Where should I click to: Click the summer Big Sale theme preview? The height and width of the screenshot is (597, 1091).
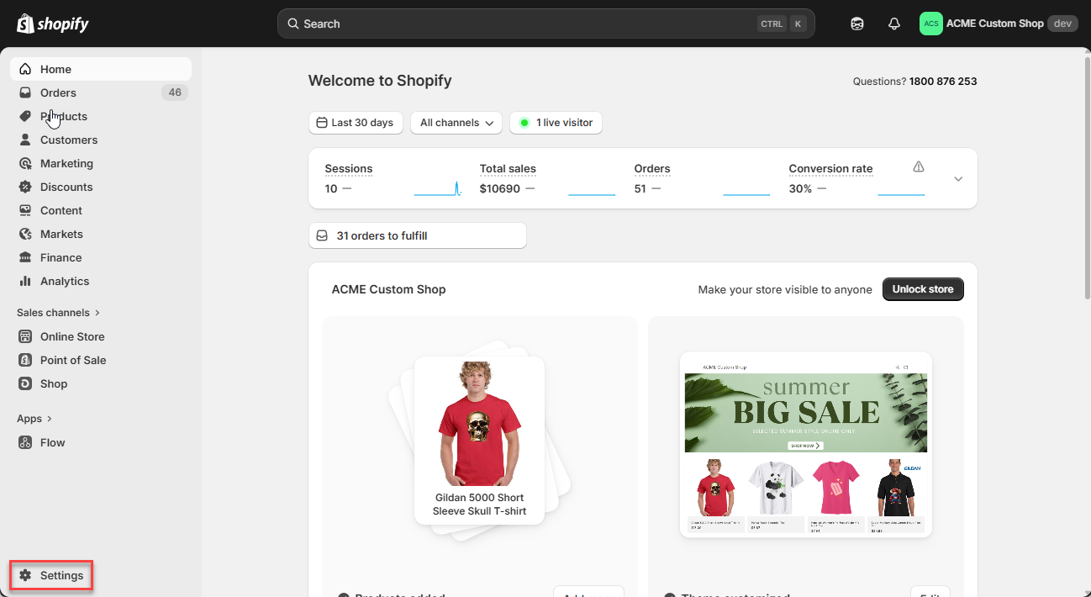806,444
